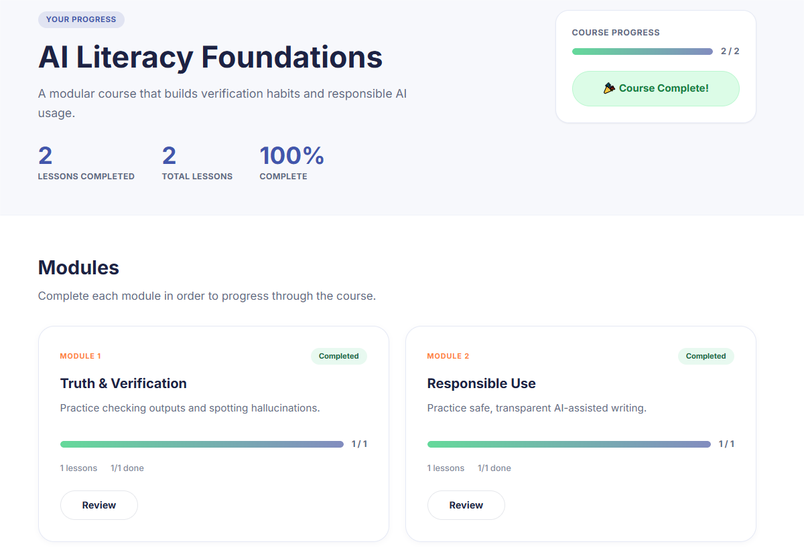Open Review for Truth & Verification module

pos(99,505)
